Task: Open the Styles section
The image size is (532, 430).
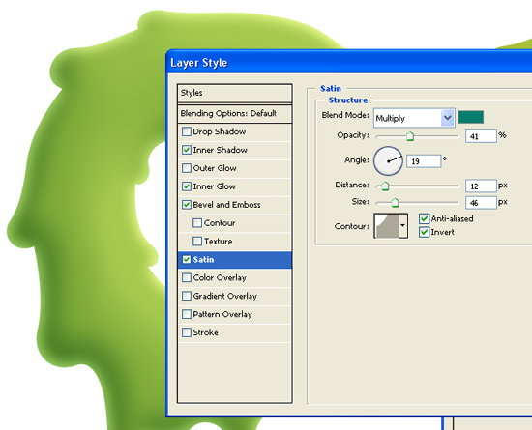Action: click(234, 93)
